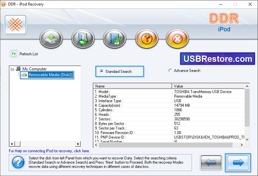Click the '1886' value cell
The image size is (258, 176).
(x=178, y=110)
